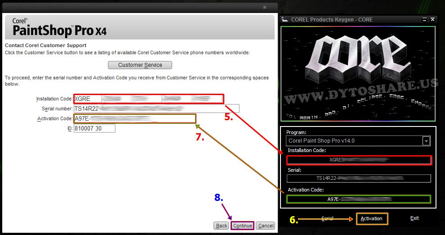Click the Installation Code field in PaintShop Pro dialog
Image resolution: width=445 pixels, height=235 pixels.
[149, 99]
